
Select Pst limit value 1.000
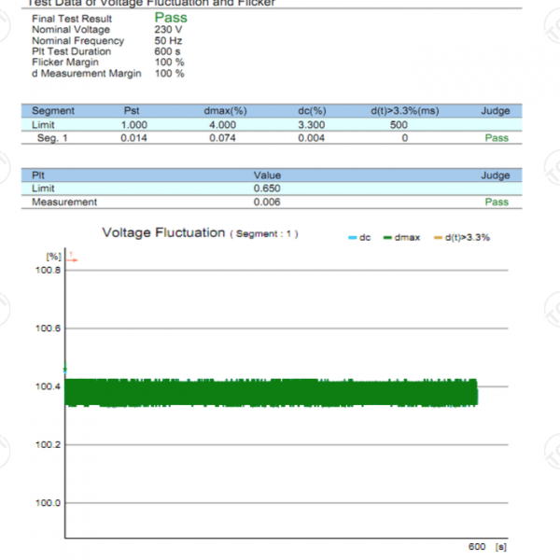pos(133,125)
